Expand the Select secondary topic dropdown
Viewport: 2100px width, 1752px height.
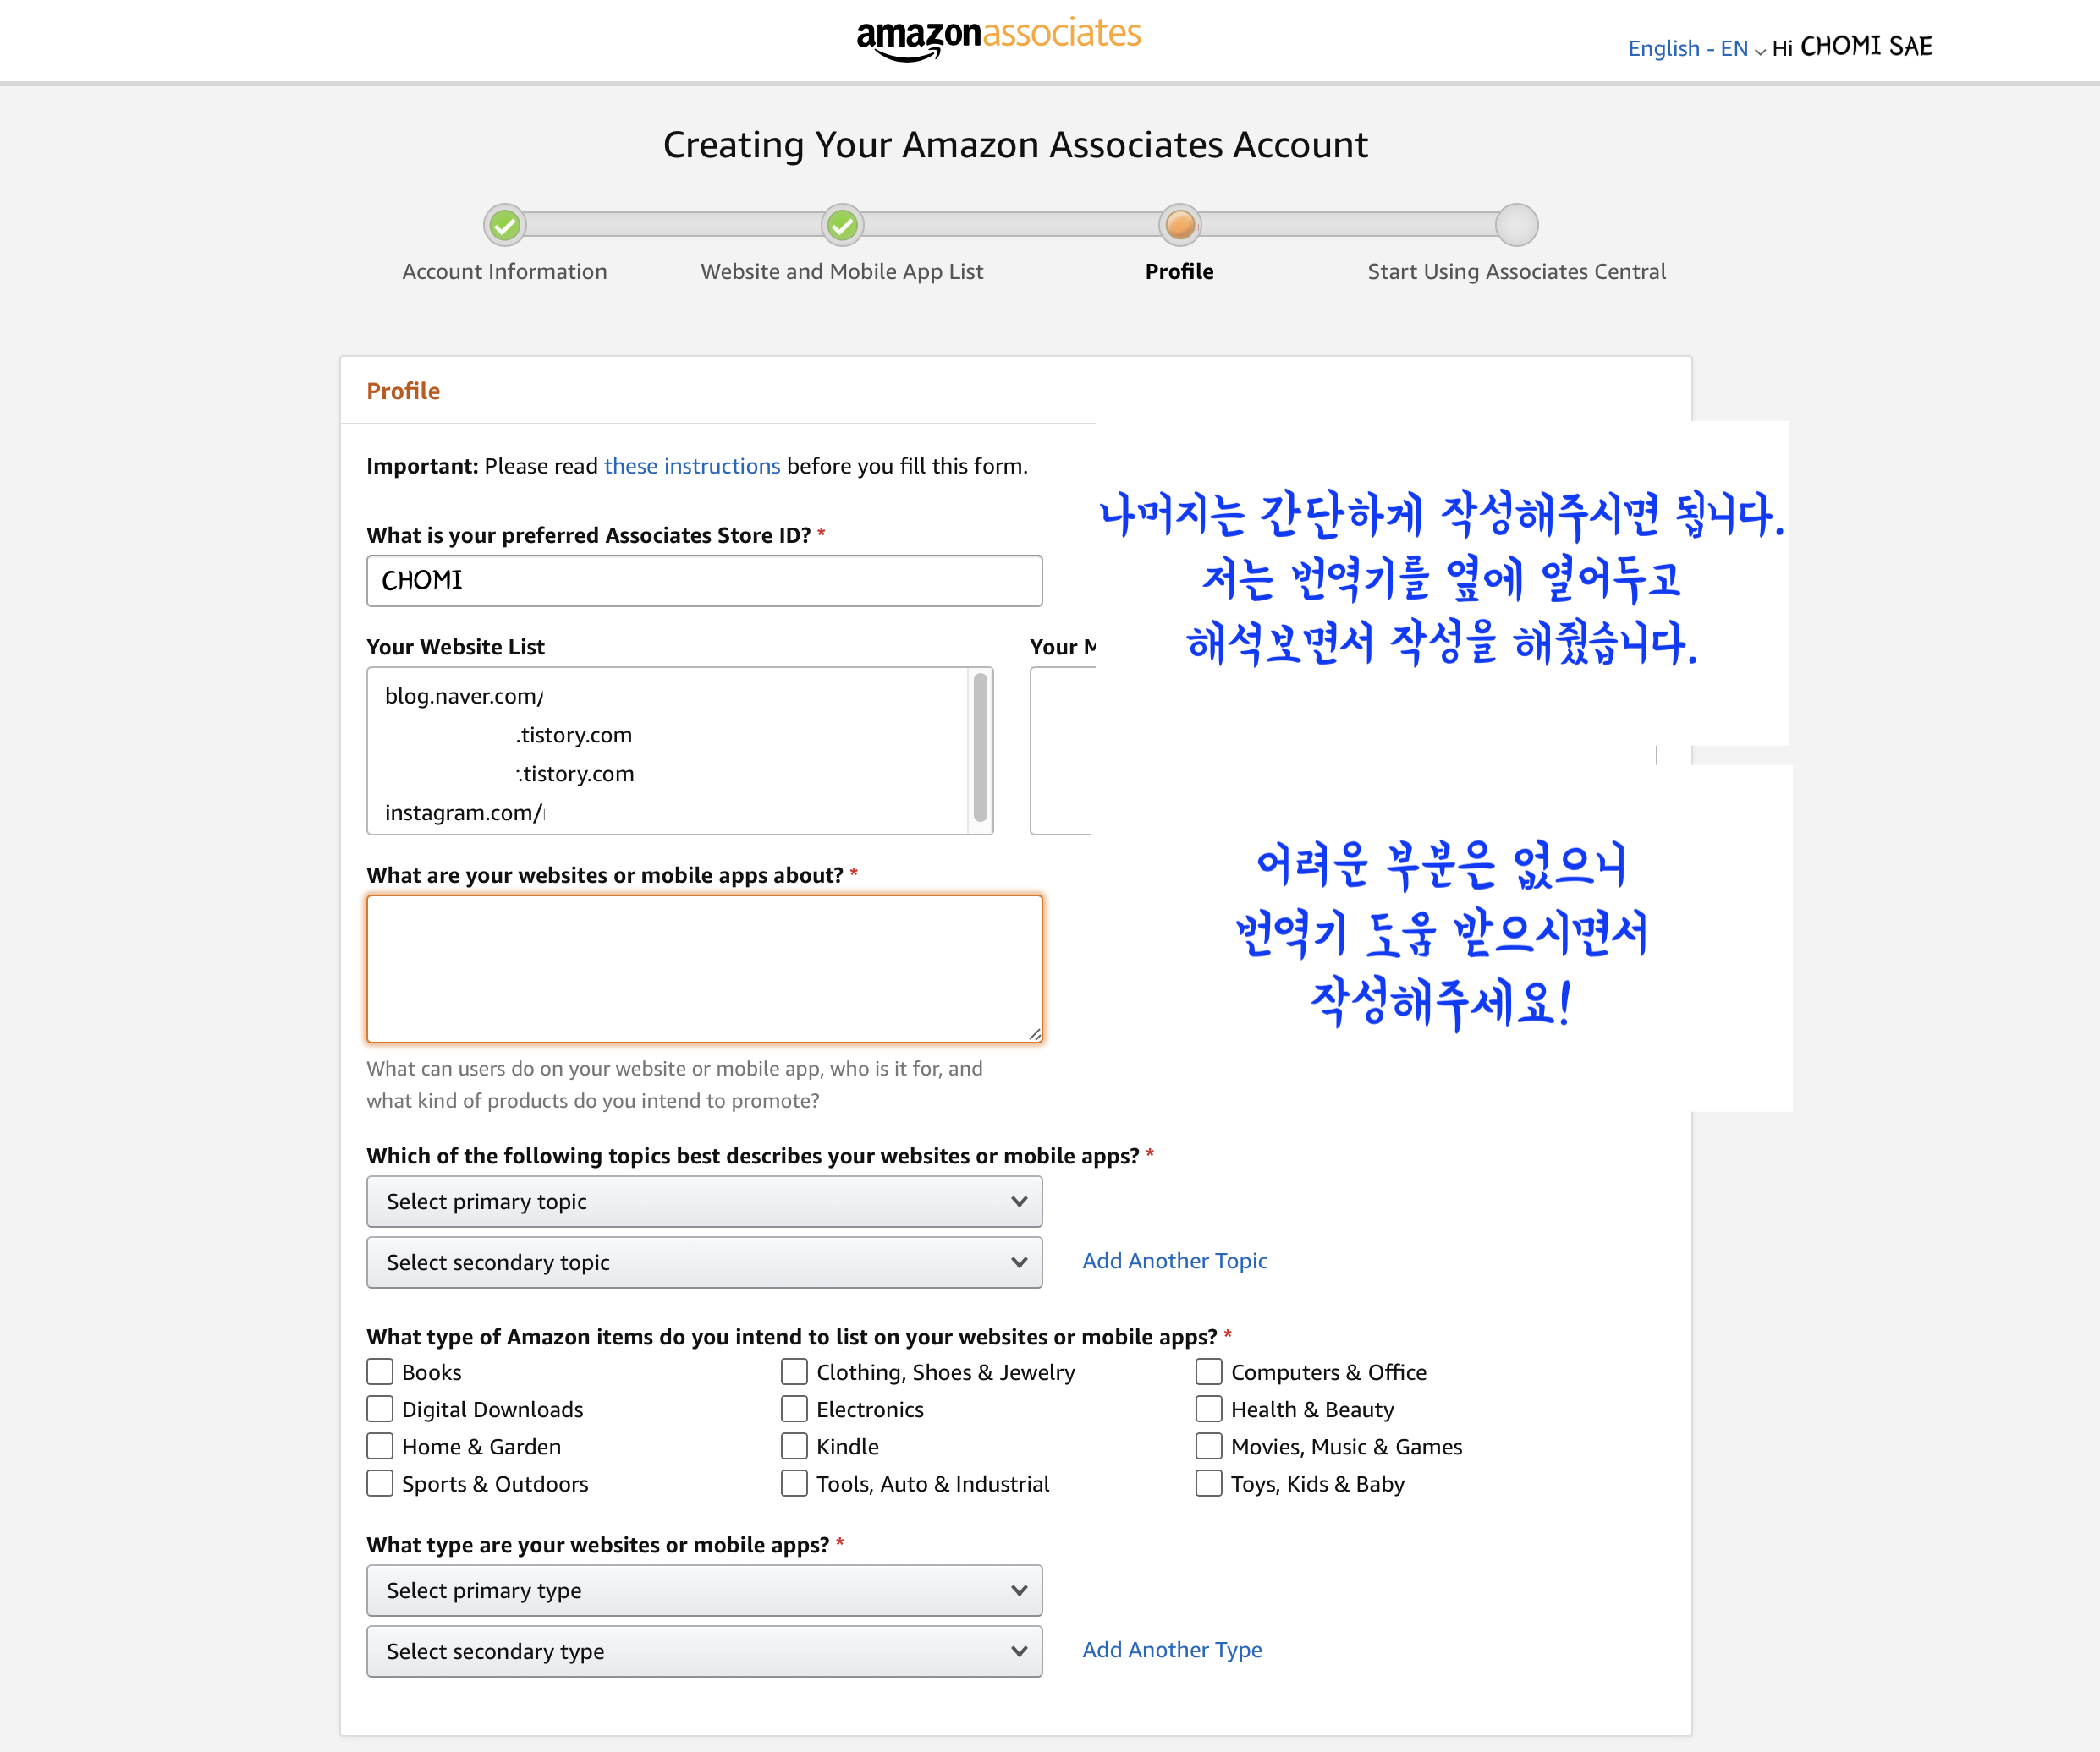[704, 1262]
